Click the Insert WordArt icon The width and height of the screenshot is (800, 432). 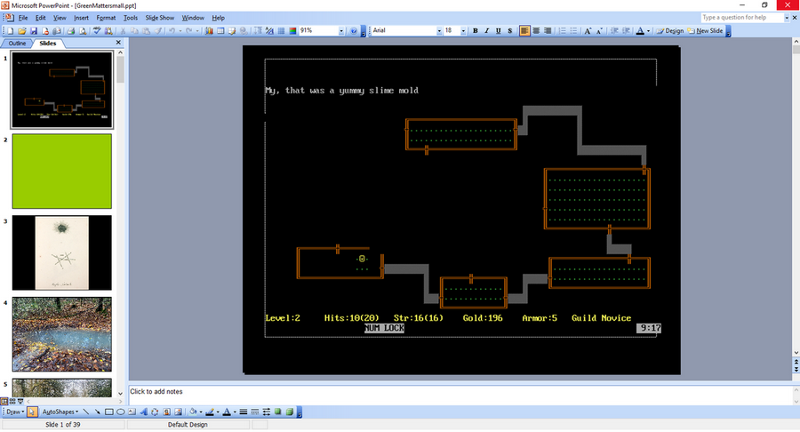(x=144, y=412)
